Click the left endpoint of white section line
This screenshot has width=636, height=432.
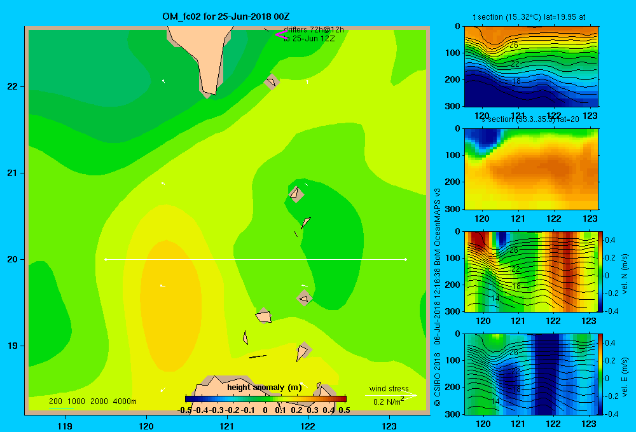click(106, 259)
